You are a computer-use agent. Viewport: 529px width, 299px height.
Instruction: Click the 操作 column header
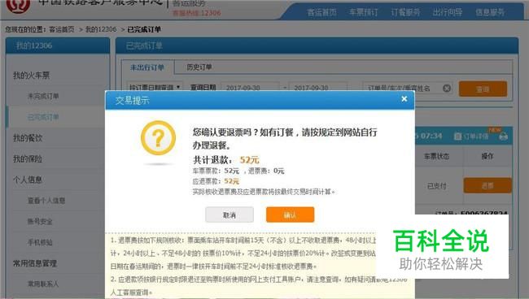487,156
